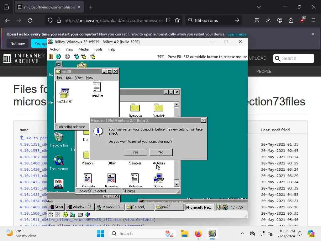Select the nm20b295 installer icon
This screenshot has height=241, width=321.
[x=65, y=96]
